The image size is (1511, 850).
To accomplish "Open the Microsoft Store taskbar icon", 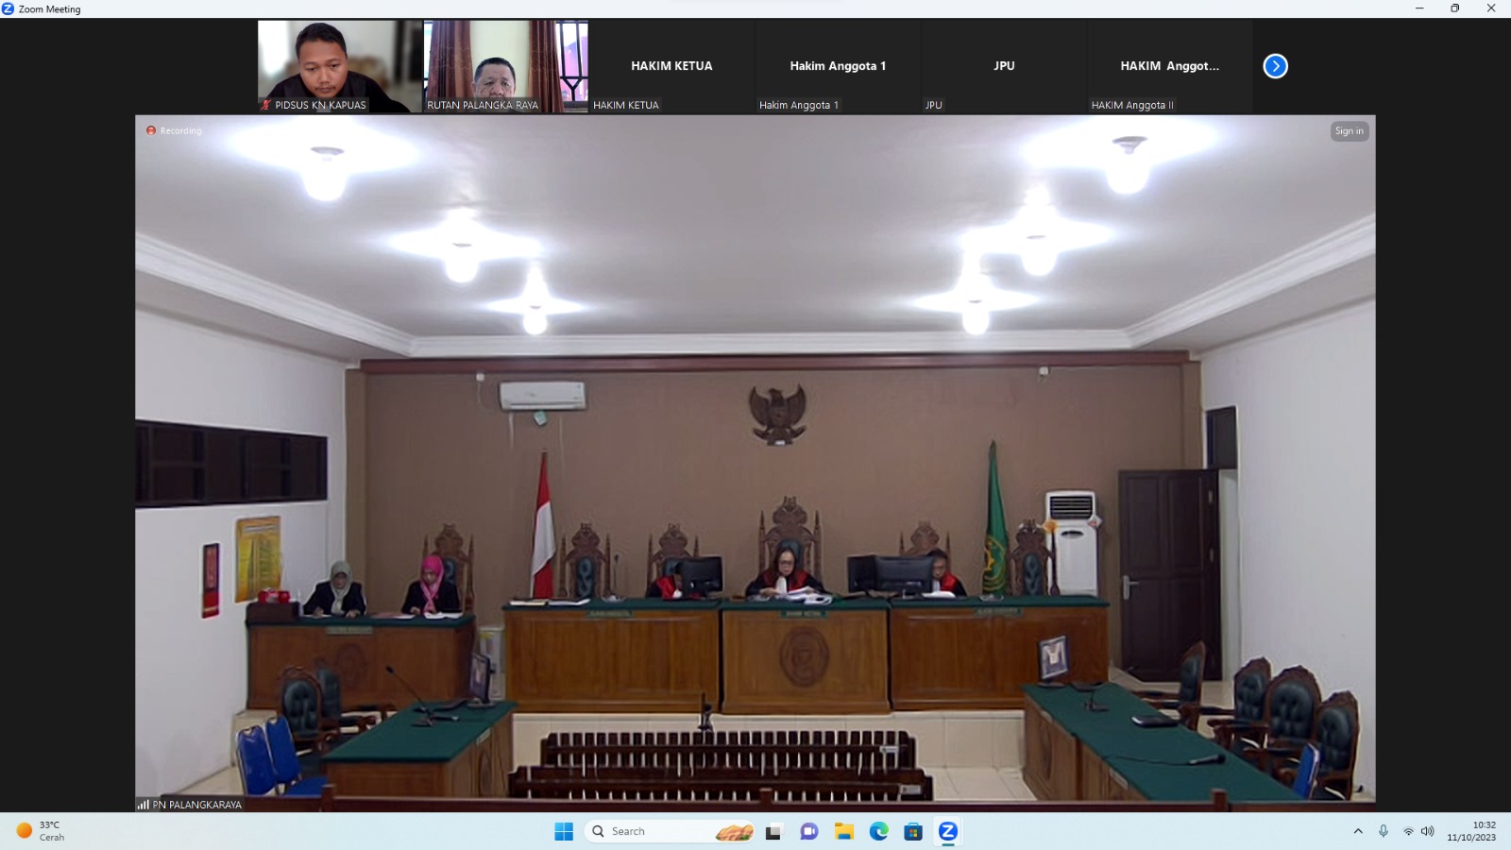I will (912, 831).
